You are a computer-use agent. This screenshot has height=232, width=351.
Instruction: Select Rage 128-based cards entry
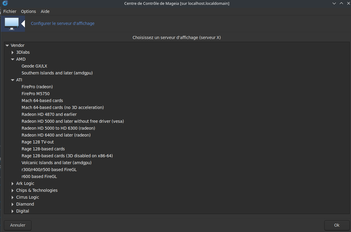pos(43,149)
